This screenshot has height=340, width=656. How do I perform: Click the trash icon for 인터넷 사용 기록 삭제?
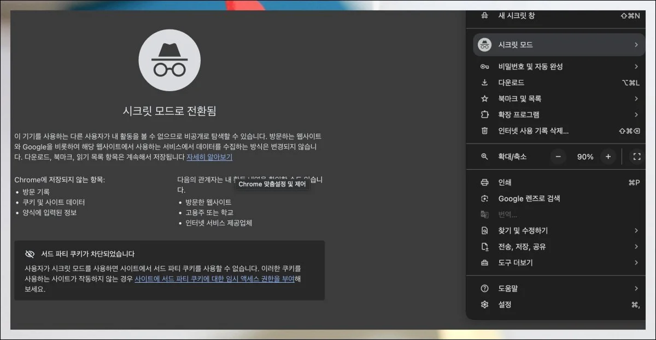[484, 131]
